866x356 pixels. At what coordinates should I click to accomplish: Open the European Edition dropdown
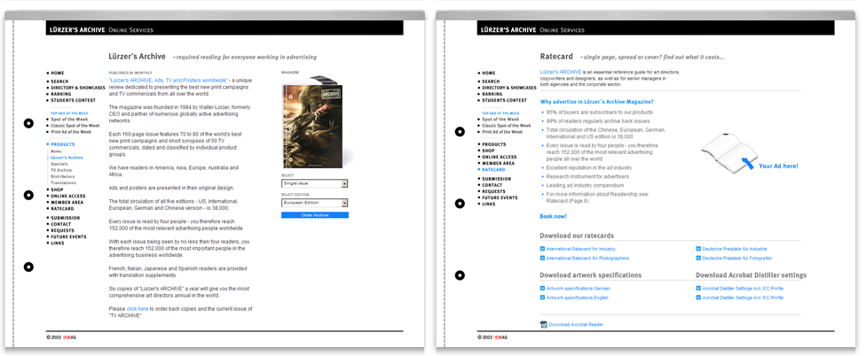click(314, 203)
